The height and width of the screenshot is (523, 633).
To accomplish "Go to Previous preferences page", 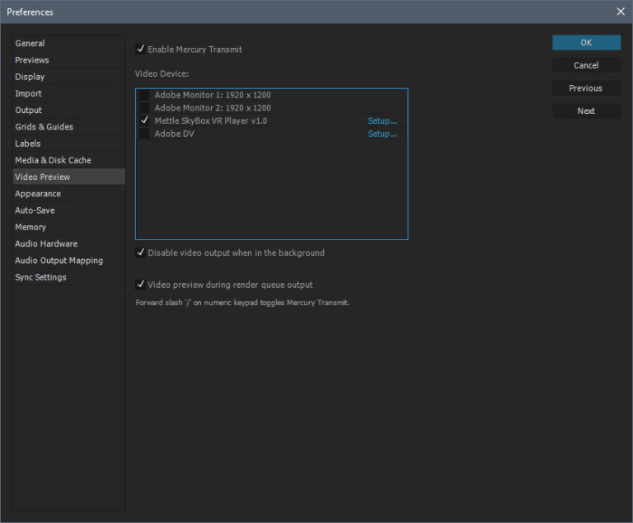I will point(586,88).
